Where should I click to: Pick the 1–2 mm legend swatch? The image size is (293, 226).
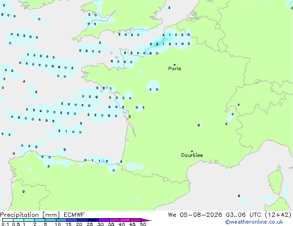[x=29, y=220]
